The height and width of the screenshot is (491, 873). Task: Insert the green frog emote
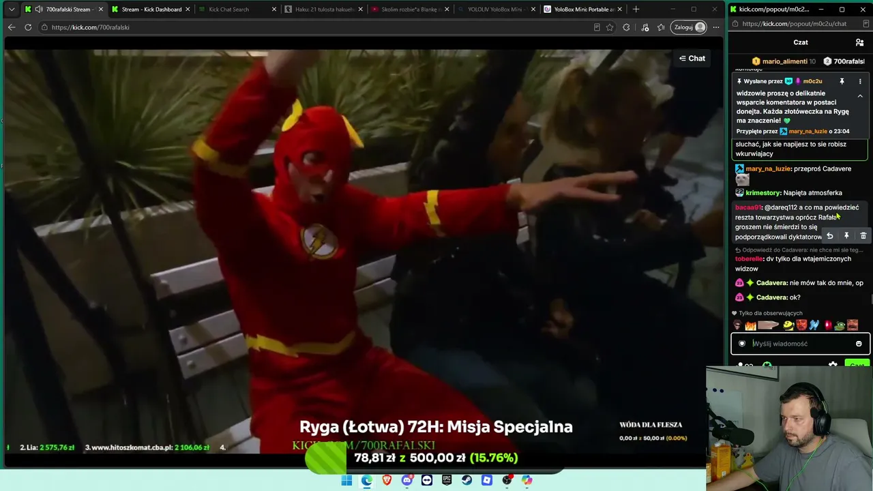[x=840, y=325]
